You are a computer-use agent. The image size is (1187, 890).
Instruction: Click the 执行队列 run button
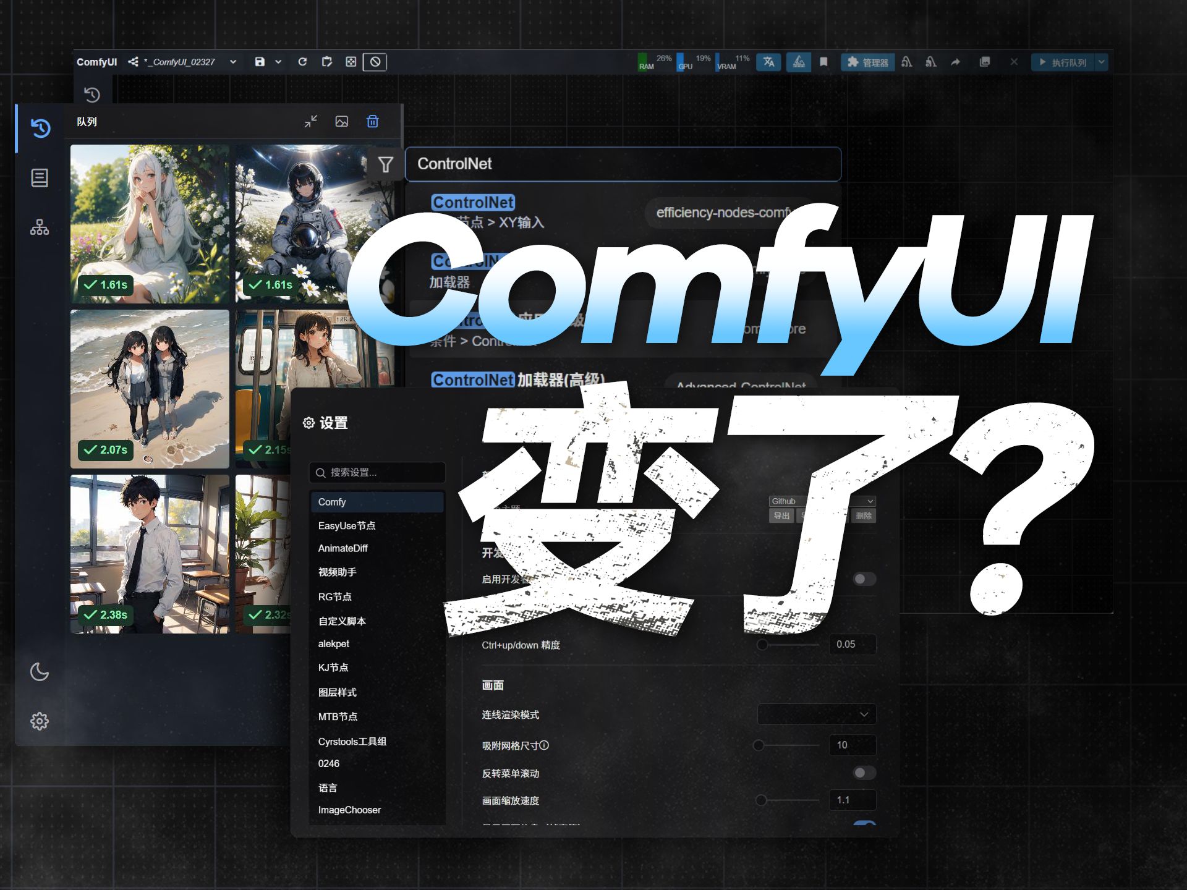tap(1062, 62)
